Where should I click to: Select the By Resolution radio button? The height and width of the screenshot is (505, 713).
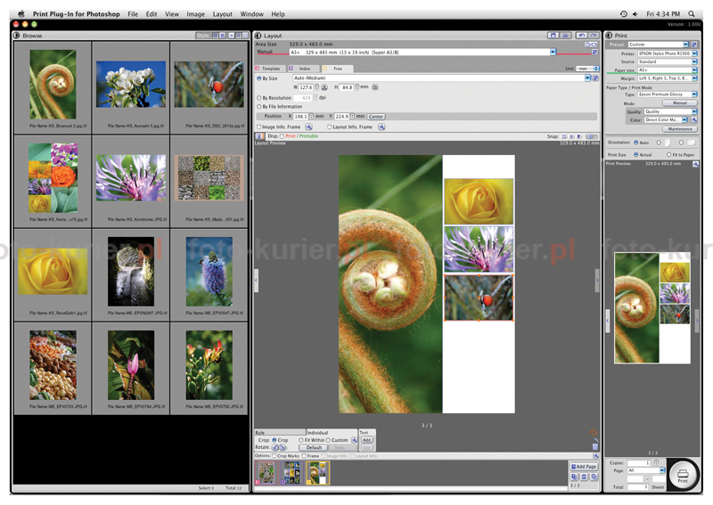tap(258, 97)
